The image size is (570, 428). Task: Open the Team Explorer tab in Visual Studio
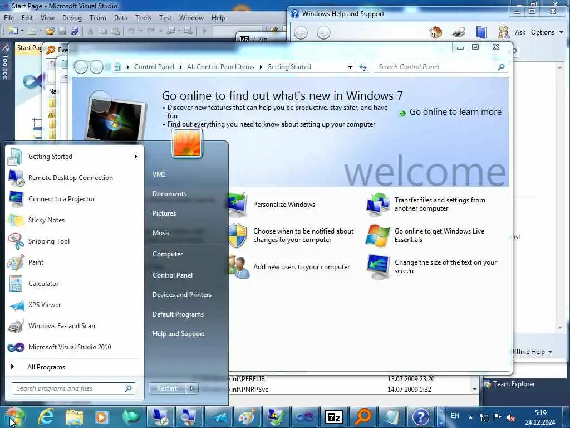510,384
